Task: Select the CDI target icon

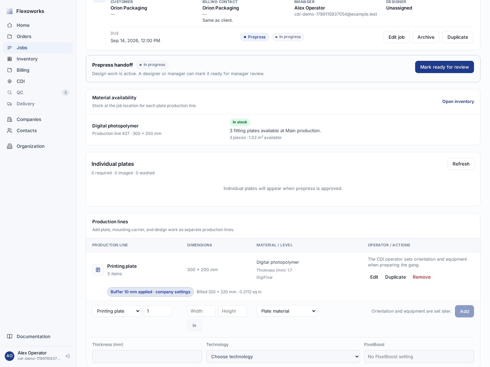Action: coord(10,81)
